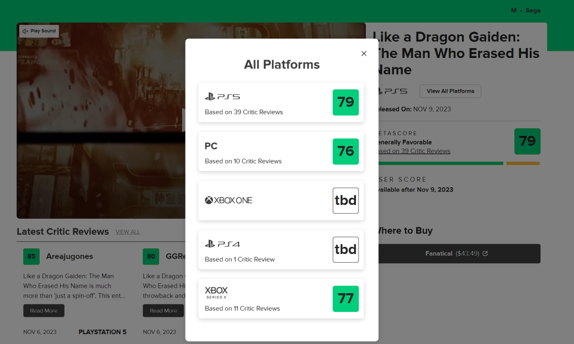The image size is (574, 344).
Task: Click the Xbox One logo
Action: coord(228,200)
